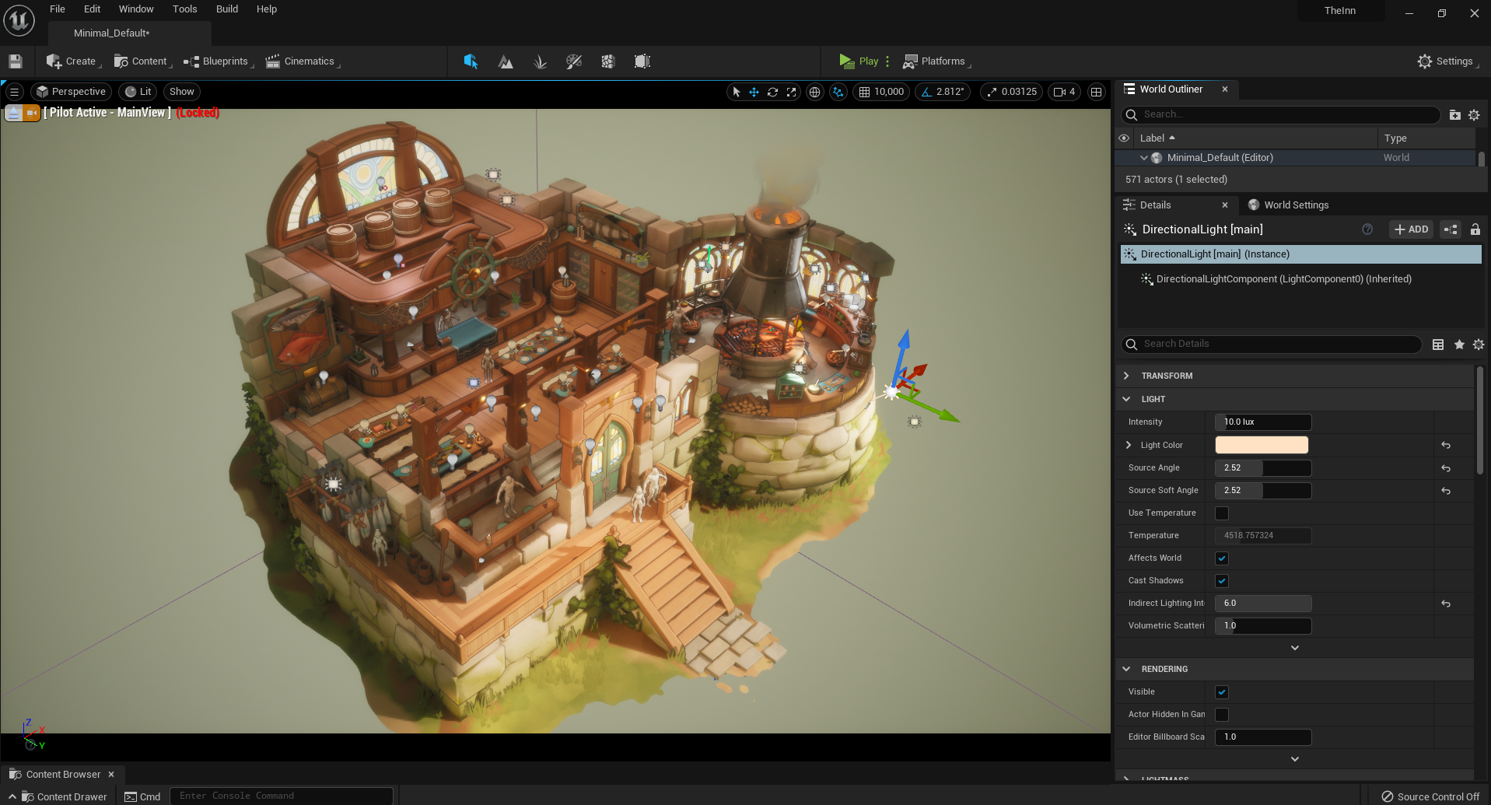Expand the Light Color property
This screenshot has height=805, width=1491.
1129,445
